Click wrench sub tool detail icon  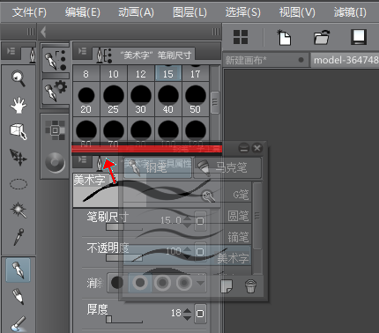pyautogui.click(x=209, y=196)
